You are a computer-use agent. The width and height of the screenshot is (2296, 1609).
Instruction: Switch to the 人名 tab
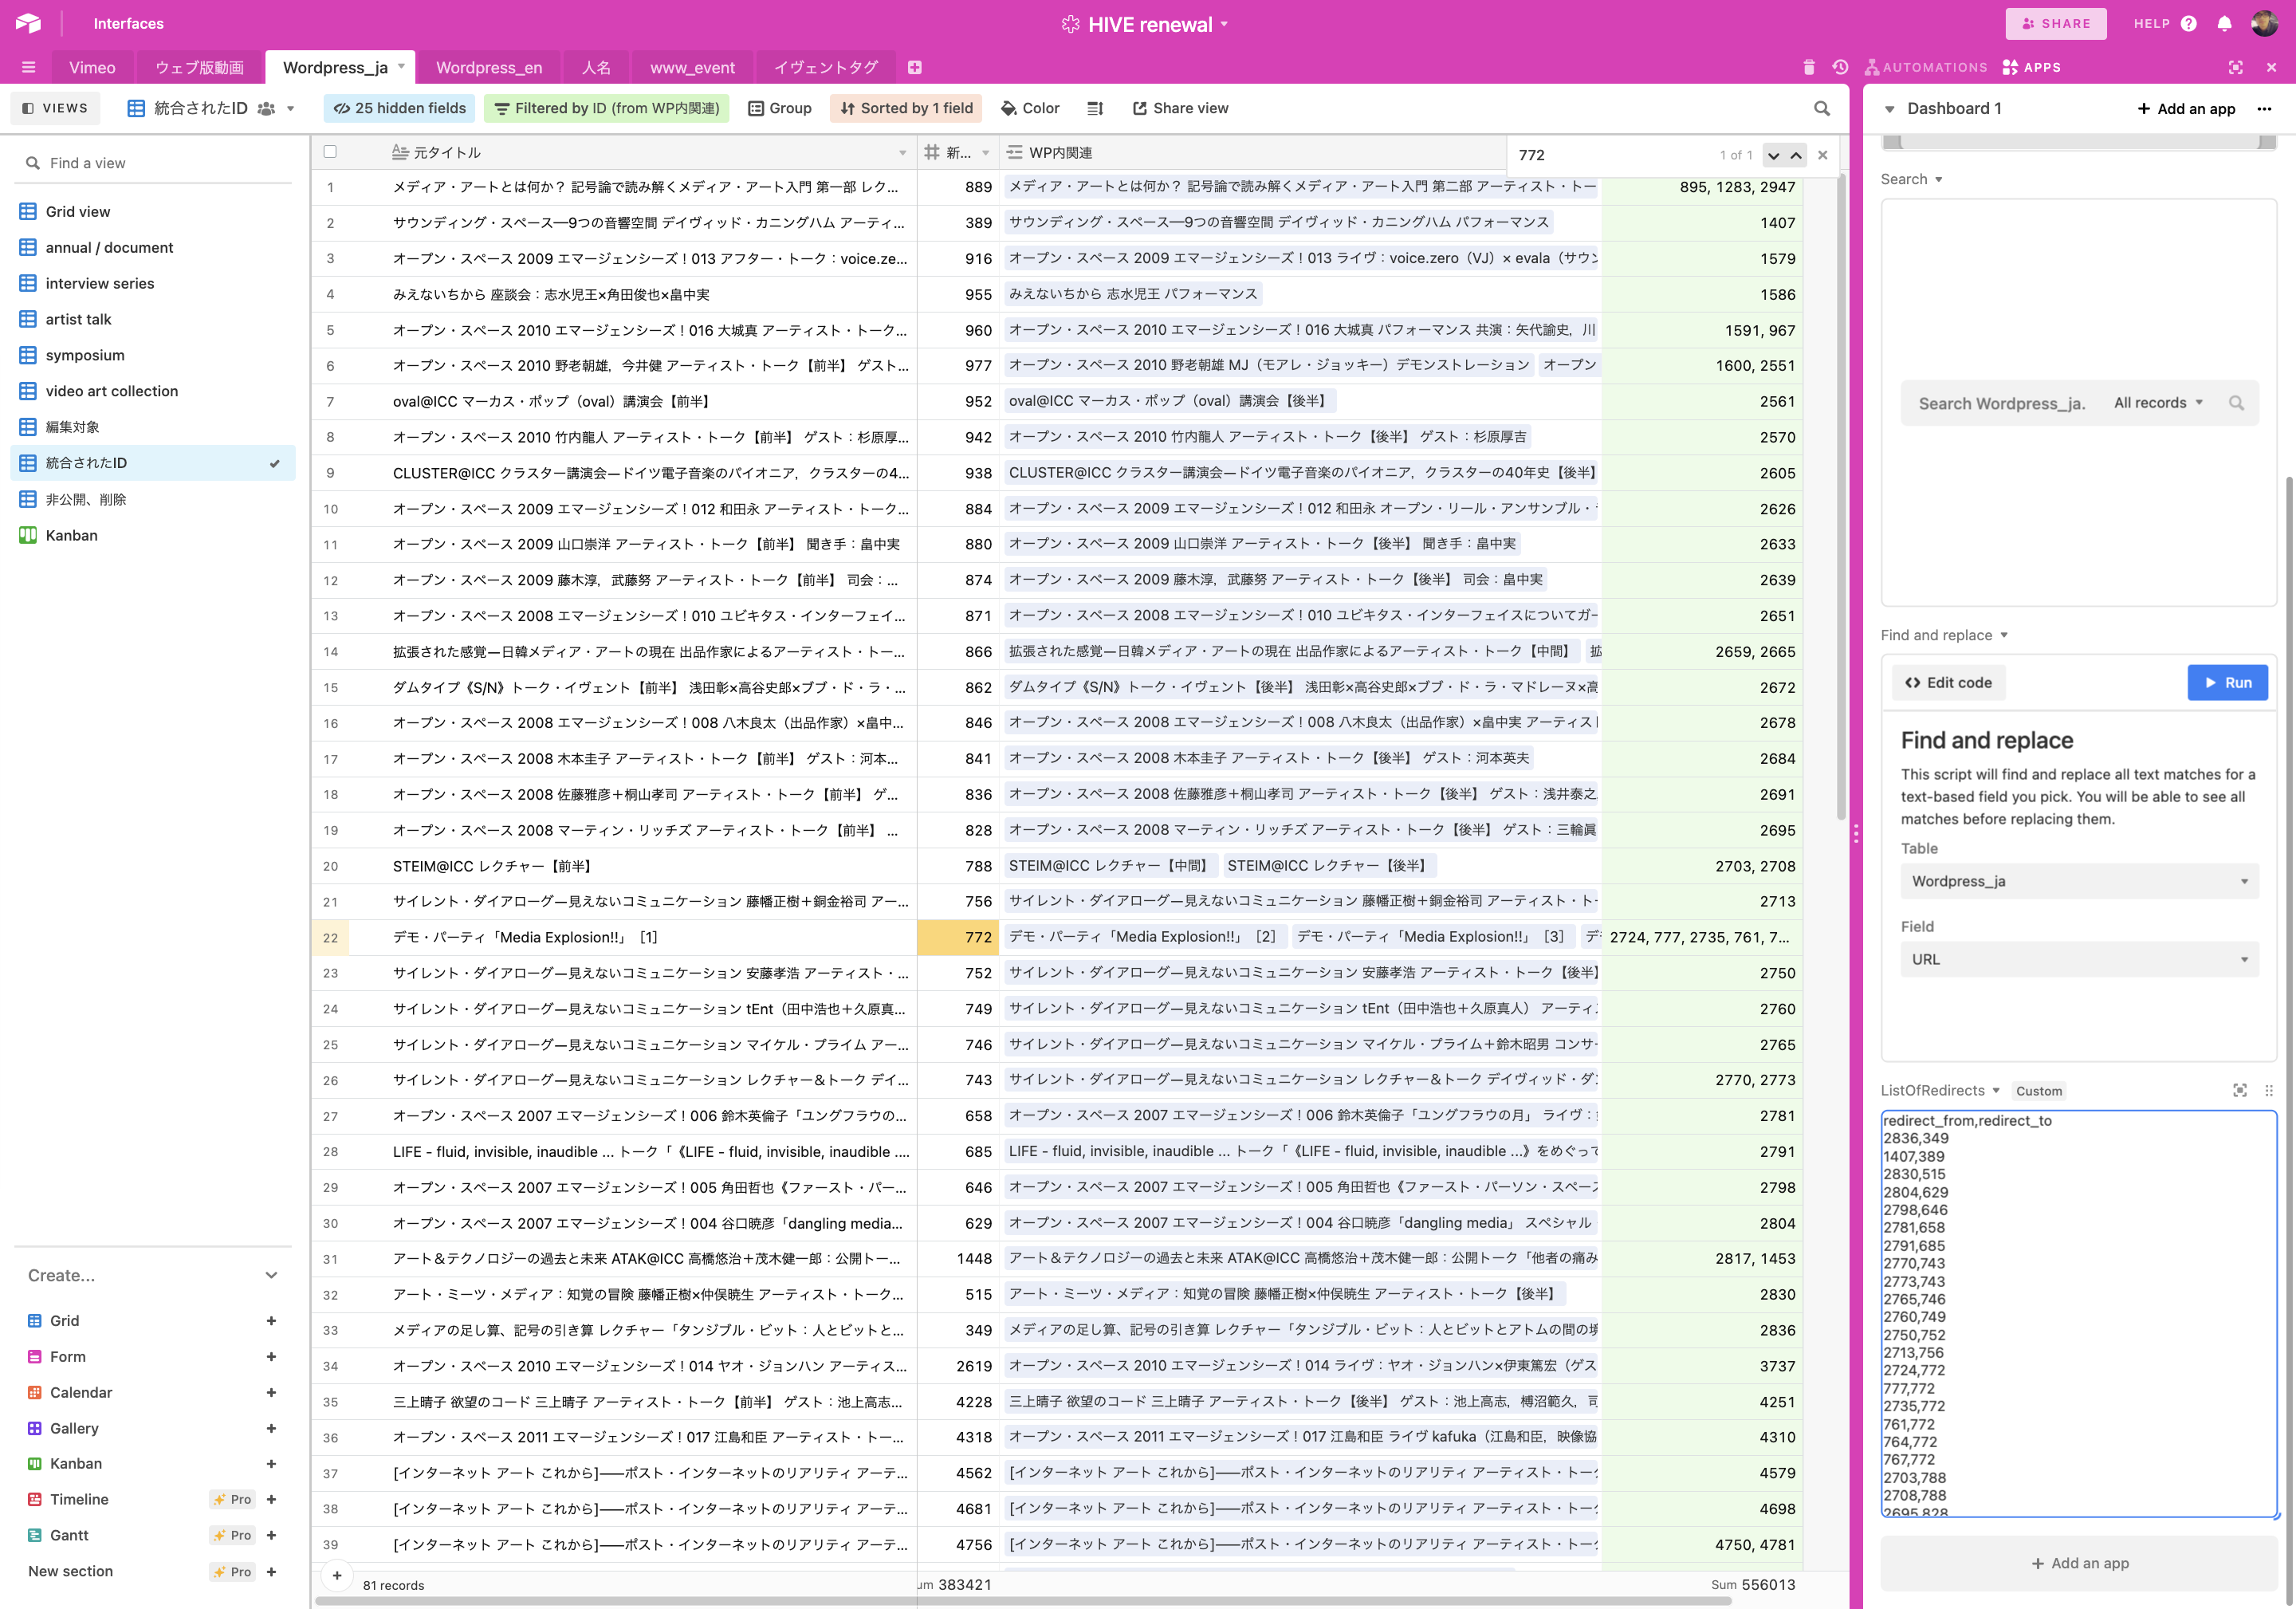pyautogui.click(x=596, y=67)
